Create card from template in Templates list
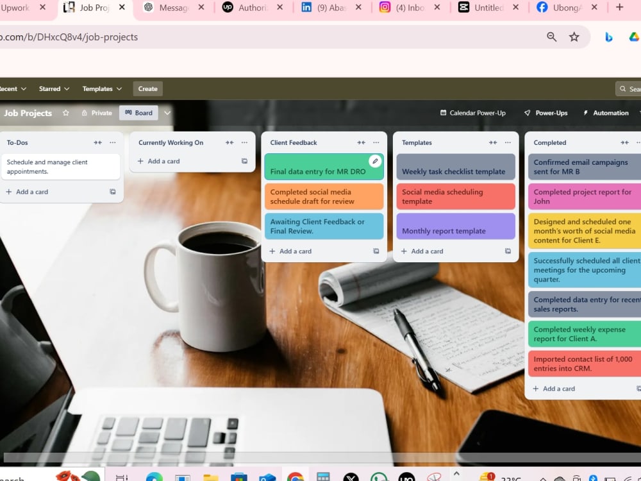Viewport: 641px width, 481px height. click(507, 251)
